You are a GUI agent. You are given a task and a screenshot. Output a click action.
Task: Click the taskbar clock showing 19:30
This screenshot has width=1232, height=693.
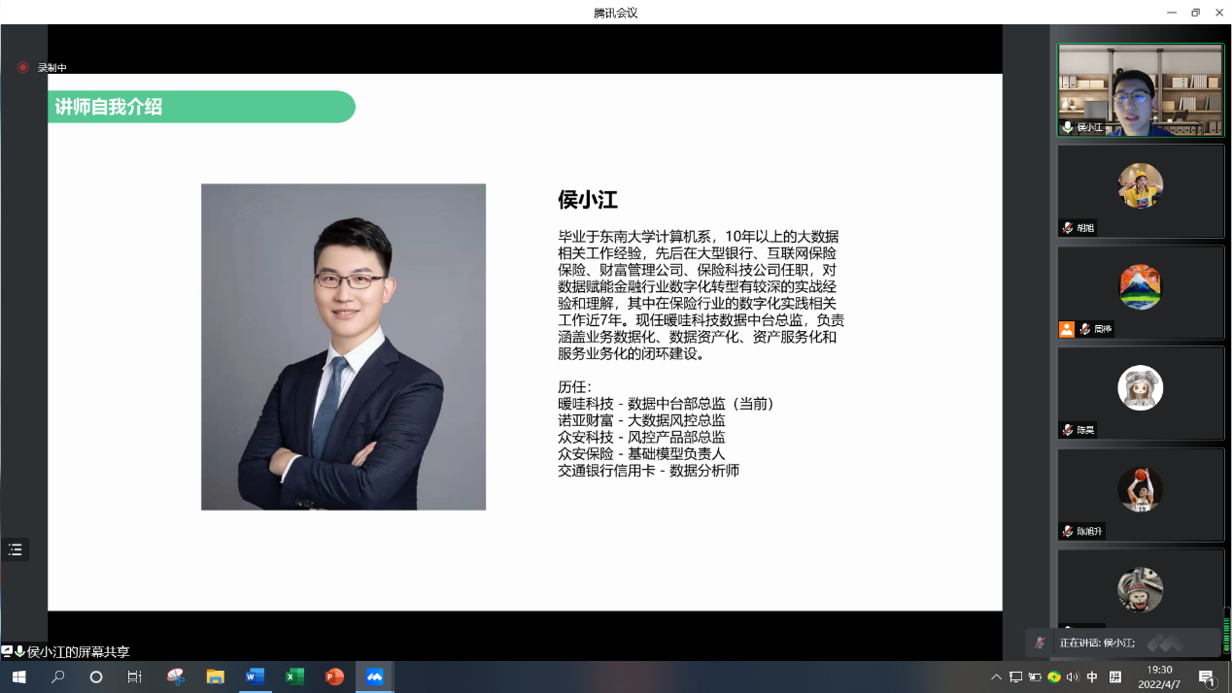tap(1159, 676)
